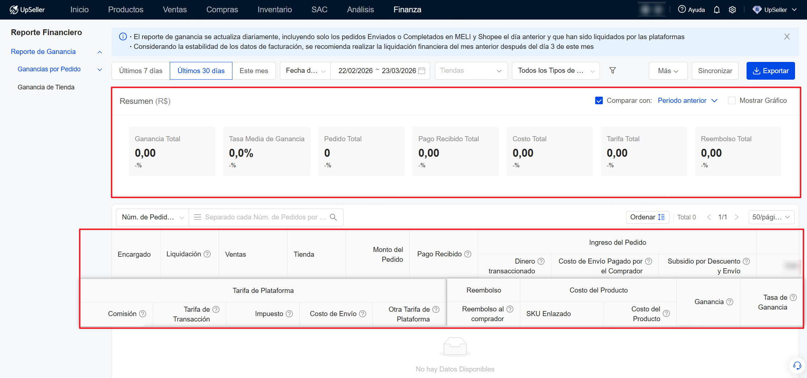Image resolution: width=807 pixels, height=378 pixels.
Task: Enable the Mostrar Gráfico checkbox
Action: click(x=732, y=101)
